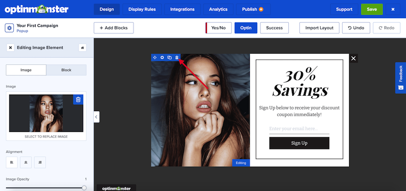Screen dimensions: 406x191
Task: Go to Integrations tab
Action: coord(182,9)
